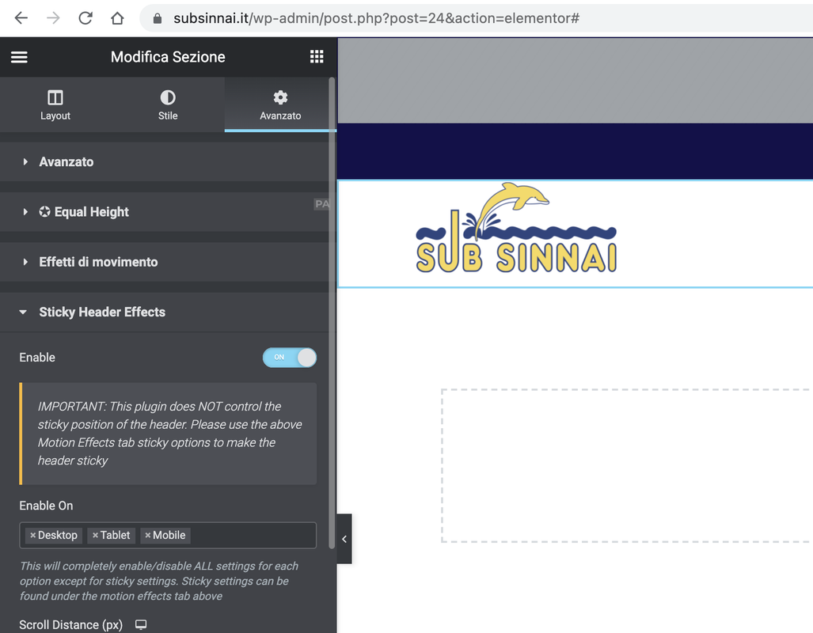The image size is (813, 633).
Task: Expand the Avanzato section
Action: (x=166, y=161)
